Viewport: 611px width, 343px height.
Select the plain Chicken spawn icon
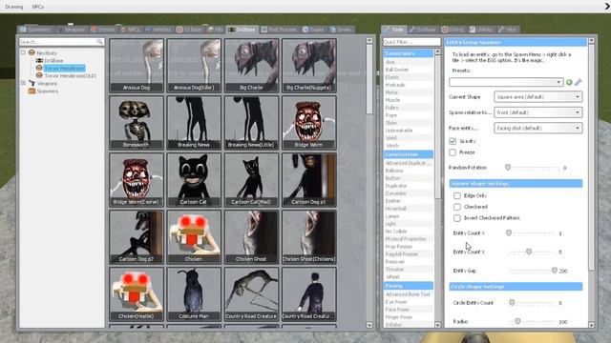(194, 237)
